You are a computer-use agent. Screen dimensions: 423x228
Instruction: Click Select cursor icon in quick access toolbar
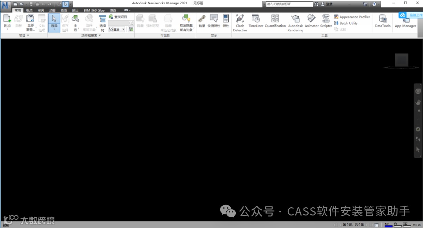pyautogui.click(x=65, y=4)
